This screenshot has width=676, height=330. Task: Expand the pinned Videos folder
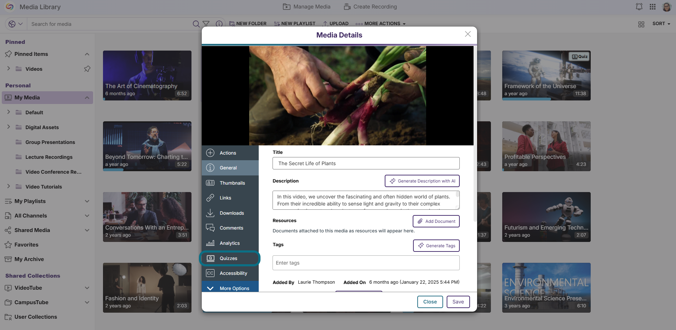[x=8, y=69]
